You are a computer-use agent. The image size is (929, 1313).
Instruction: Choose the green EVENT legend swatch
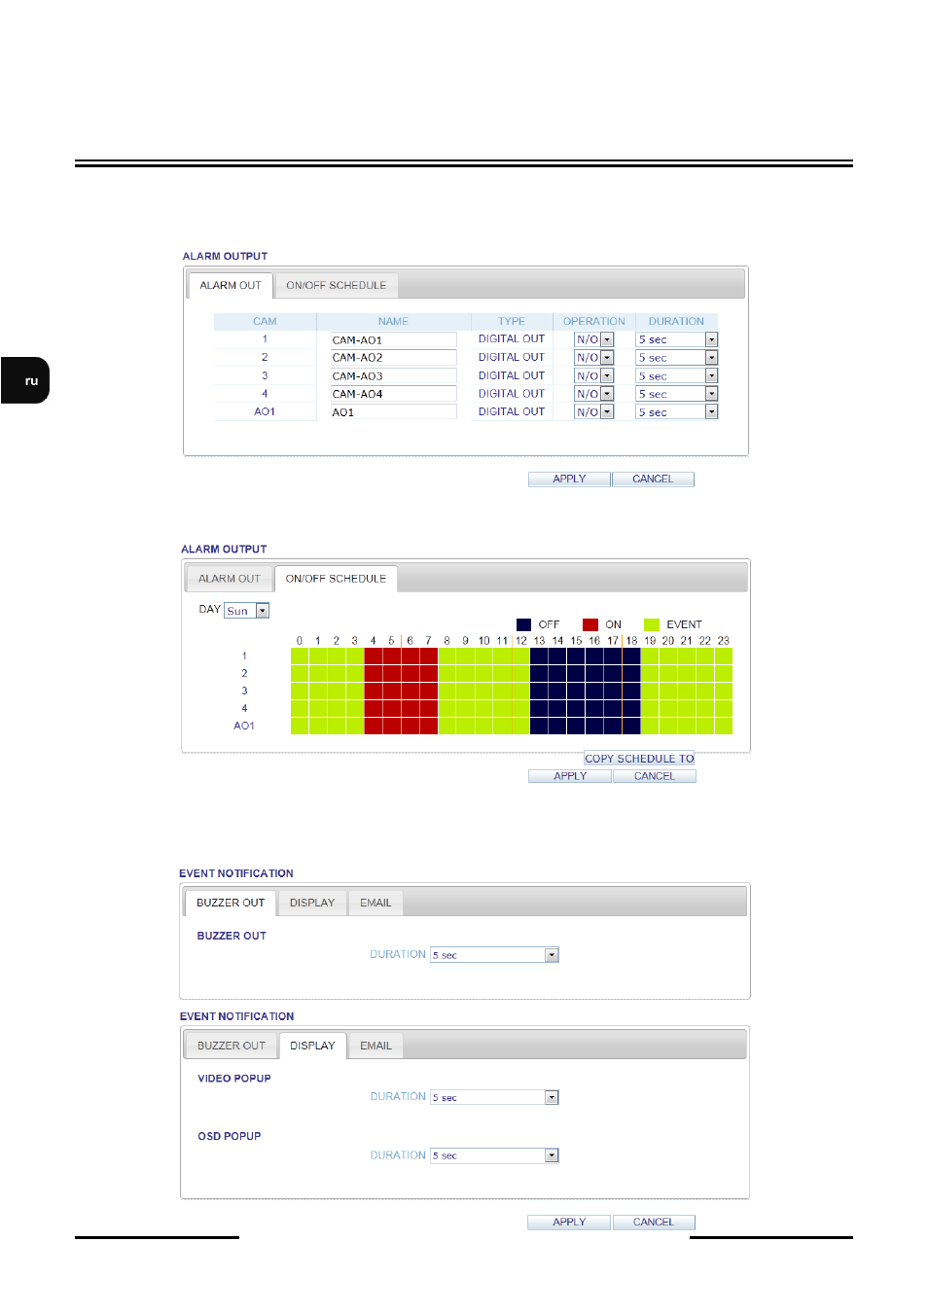(652, 624)
